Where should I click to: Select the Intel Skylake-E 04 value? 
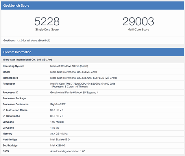60,140
